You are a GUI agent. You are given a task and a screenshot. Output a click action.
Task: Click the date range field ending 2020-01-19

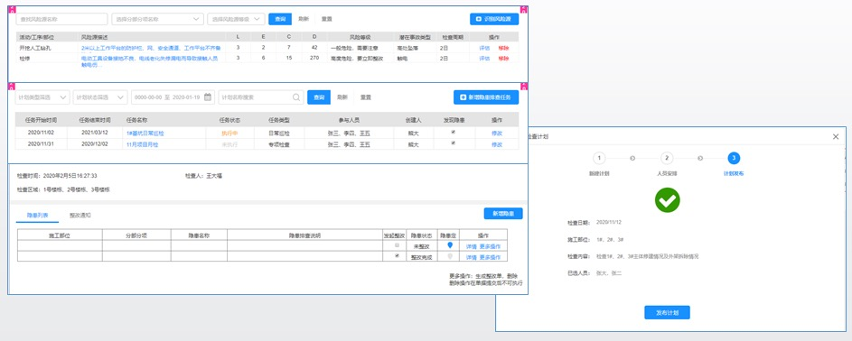173,97
